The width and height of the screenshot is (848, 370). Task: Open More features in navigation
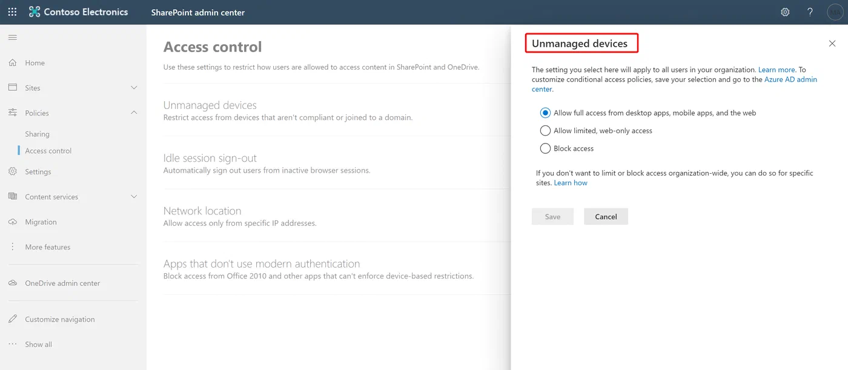click(48, 247)
